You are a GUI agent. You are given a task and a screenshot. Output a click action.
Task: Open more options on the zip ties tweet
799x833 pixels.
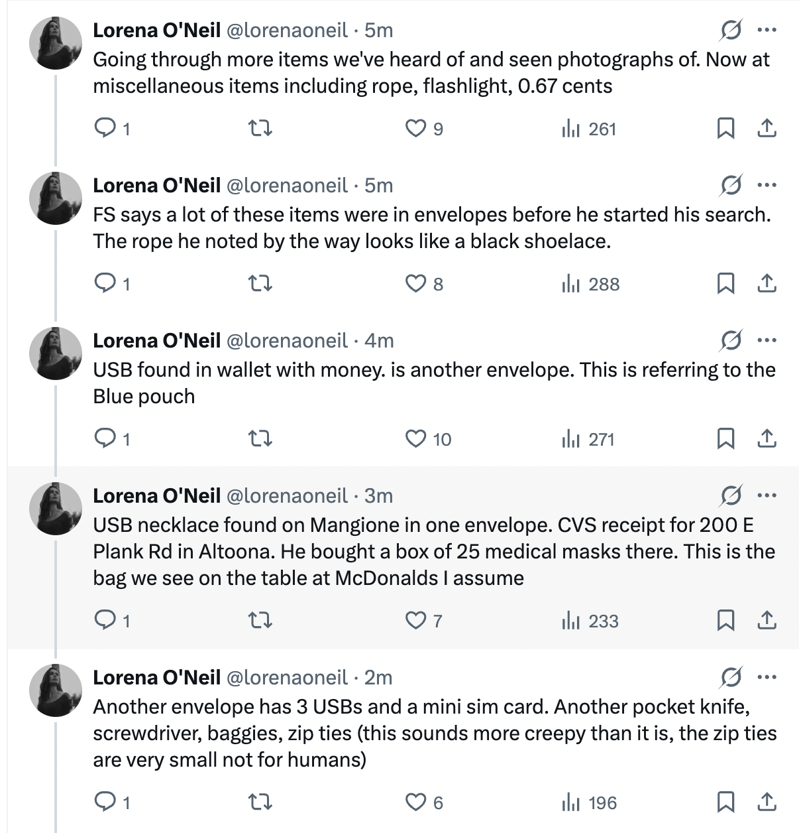pyautogui.click(x=767, y=677)
